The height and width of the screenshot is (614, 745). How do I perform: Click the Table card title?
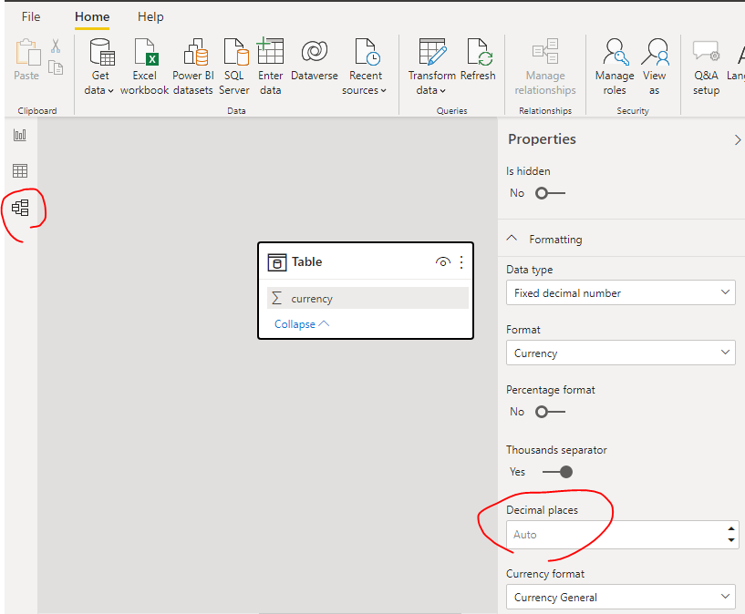[307, 262]
